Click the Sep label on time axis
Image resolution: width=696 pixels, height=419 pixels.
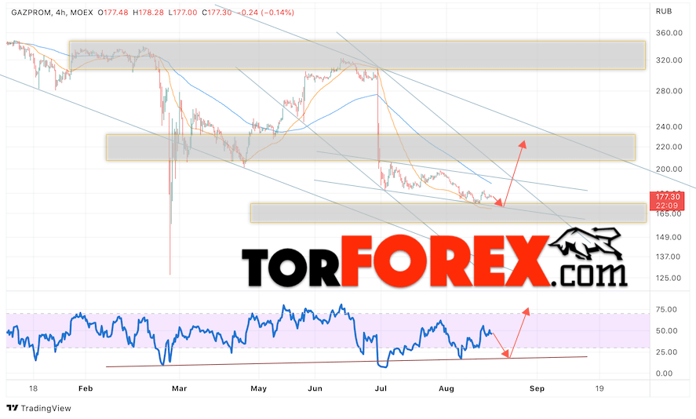coord(537,388)
